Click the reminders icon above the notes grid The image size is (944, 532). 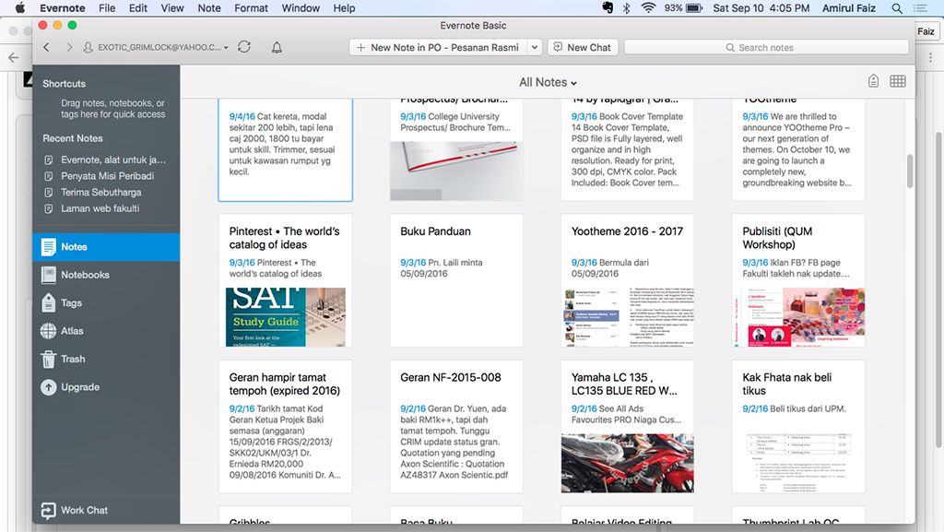click(873, 81)
